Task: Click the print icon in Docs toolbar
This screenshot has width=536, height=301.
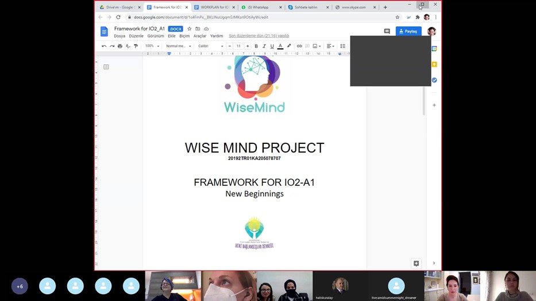Action: pos(120,46)
